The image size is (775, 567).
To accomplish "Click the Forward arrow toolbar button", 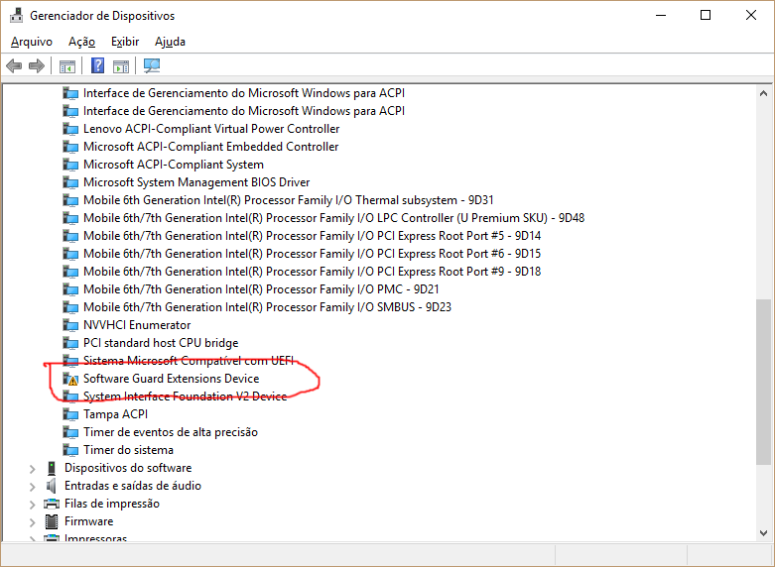I will (x=37, y=66).
